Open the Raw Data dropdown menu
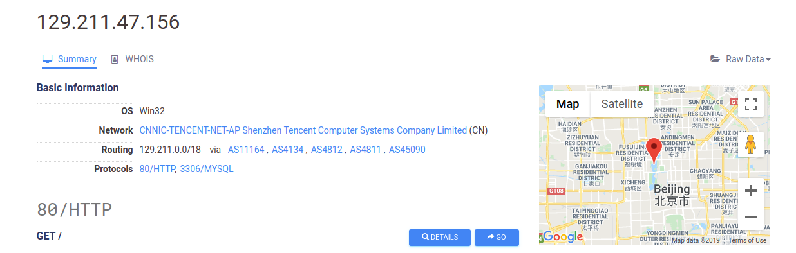Screen dimensions: 796x253 pos(741,59)
